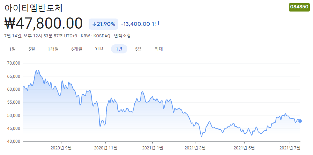Switch chart to 1개월 range
313x155 pixels.
[53, 49]
